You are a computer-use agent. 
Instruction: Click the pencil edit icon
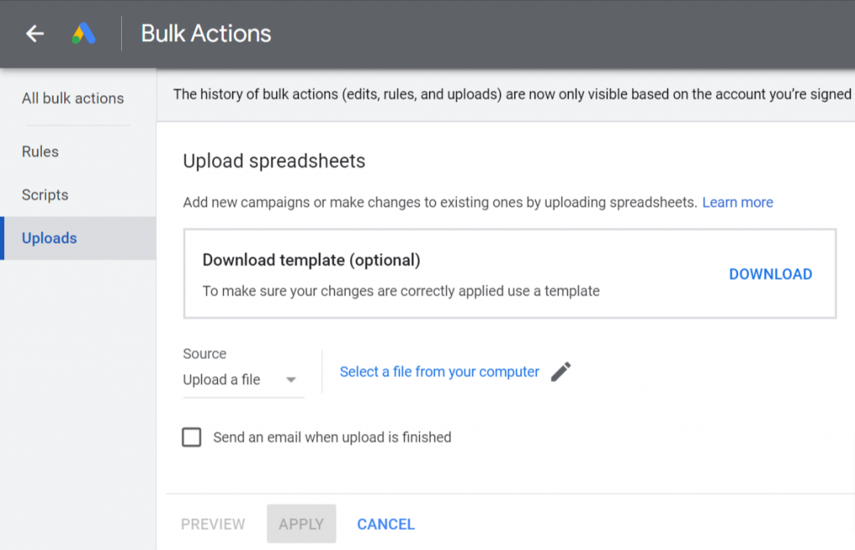(560, 371)
